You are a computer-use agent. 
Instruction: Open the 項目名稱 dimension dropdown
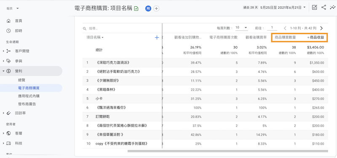(95, 37)
